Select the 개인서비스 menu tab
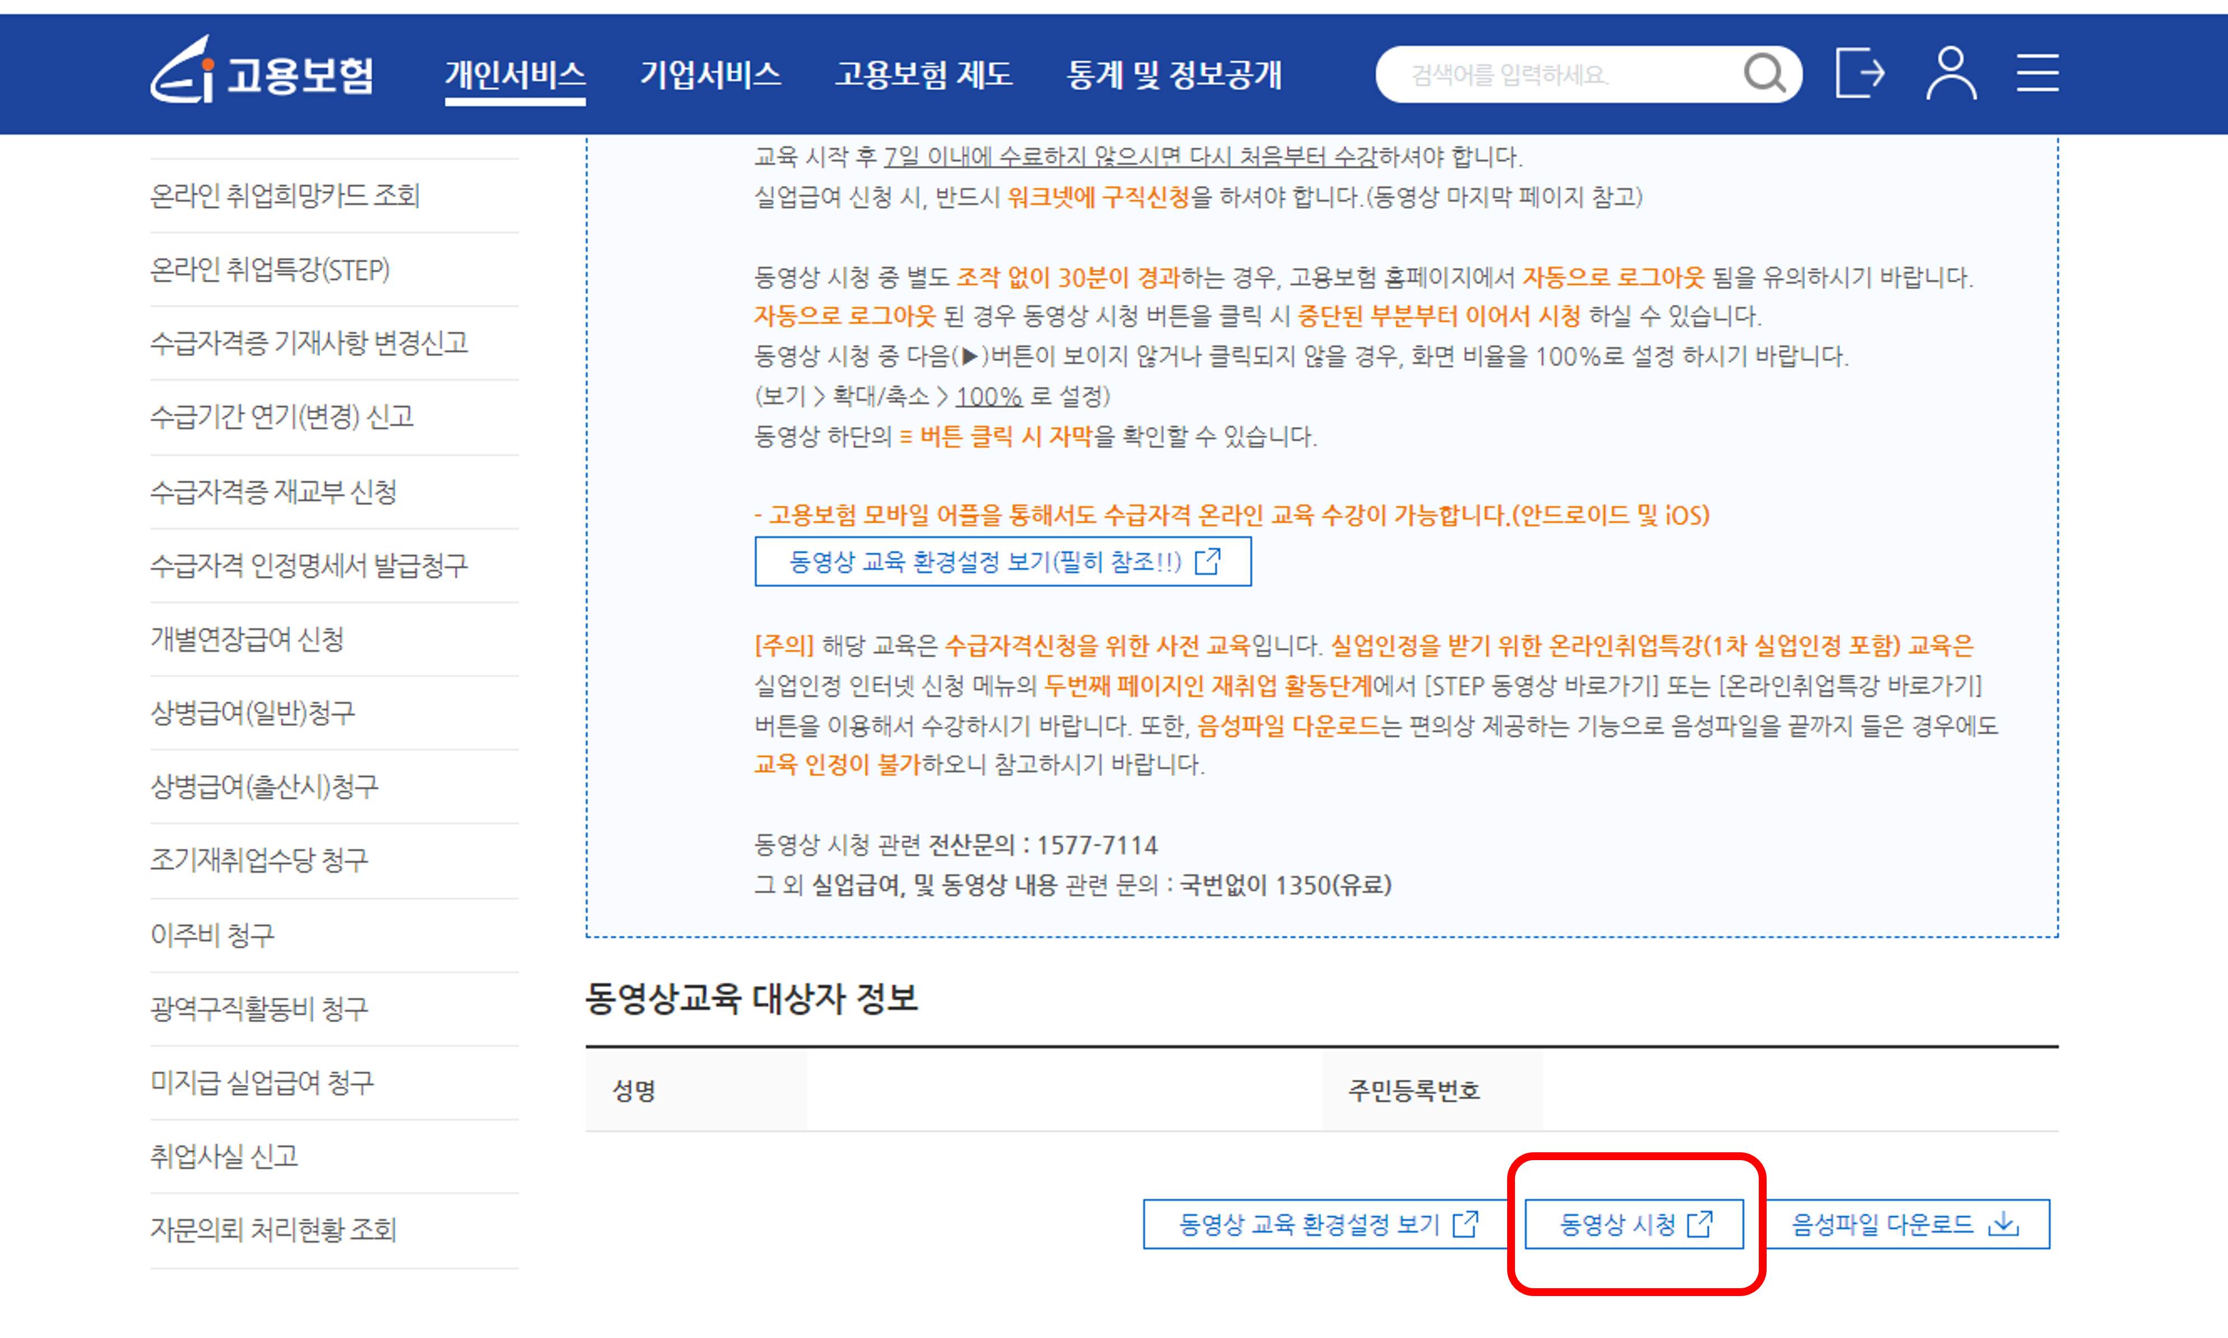The image size is (2228, 1338). [x=514, y=75]
